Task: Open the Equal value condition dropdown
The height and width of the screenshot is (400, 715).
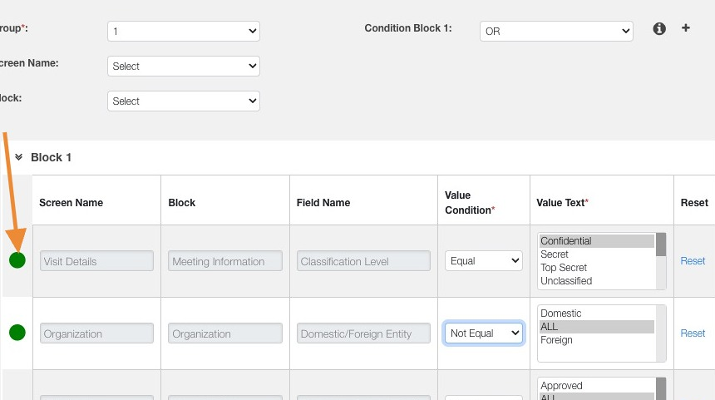Action: click(x=484, y=260)
